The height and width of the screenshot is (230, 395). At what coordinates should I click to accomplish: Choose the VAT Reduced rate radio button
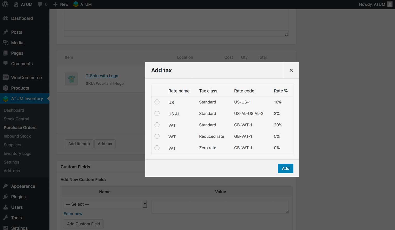coord(157,136)
